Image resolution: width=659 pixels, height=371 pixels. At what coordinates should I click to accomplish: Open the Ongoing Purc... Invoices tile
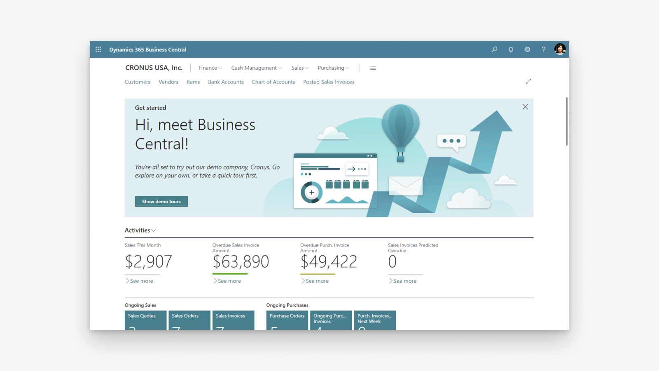point(331,320)
